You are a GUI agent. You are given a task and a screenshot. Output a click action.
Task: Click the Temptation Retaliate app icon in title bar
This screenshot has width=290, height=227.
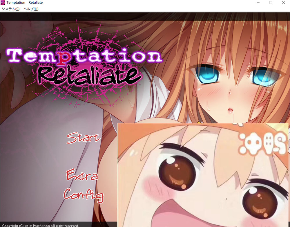click(x=3, y=3)
